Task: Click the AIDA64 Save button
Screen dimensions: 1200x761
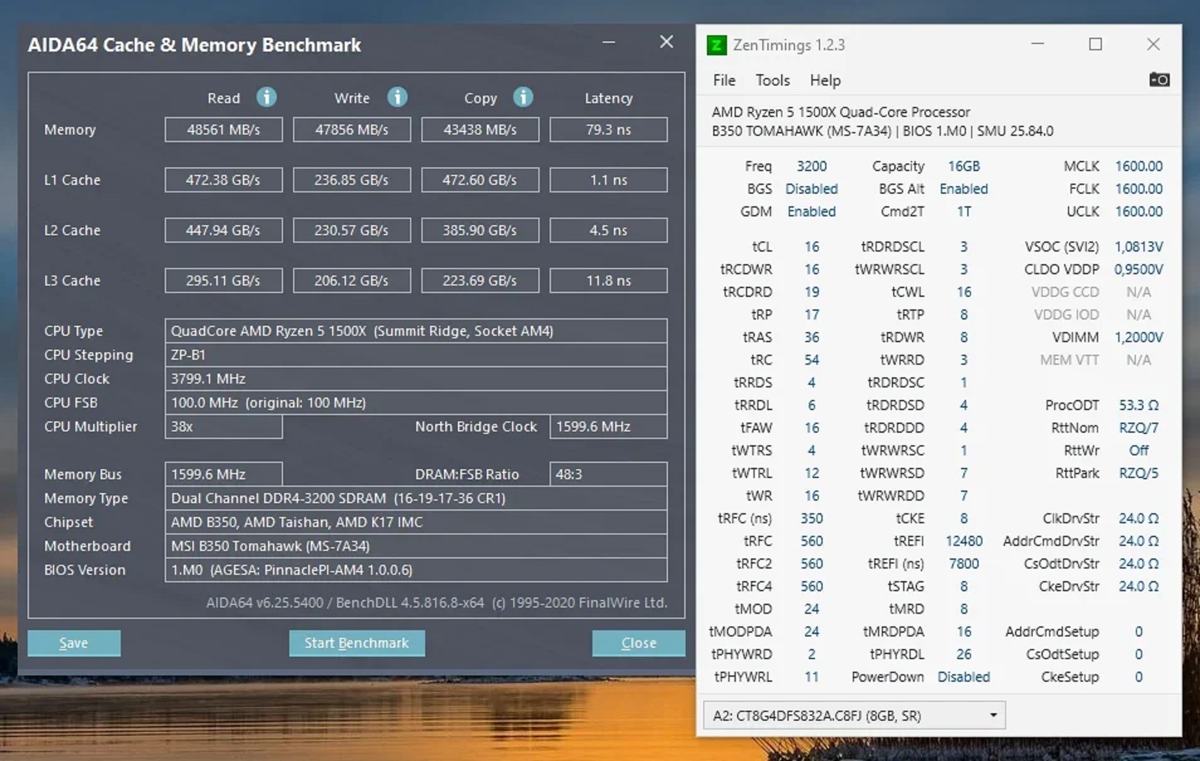Action: (74, 643)
